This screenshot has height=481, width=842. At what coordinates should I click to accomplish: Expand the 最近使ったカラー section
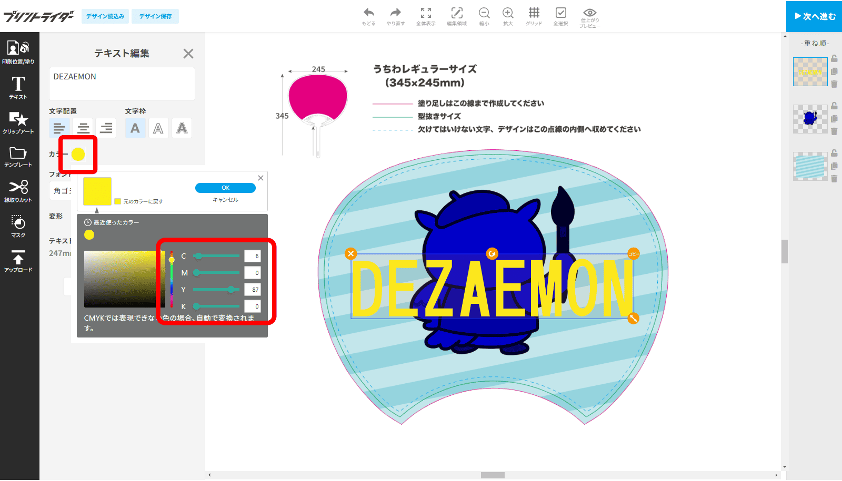coord(112,222)
